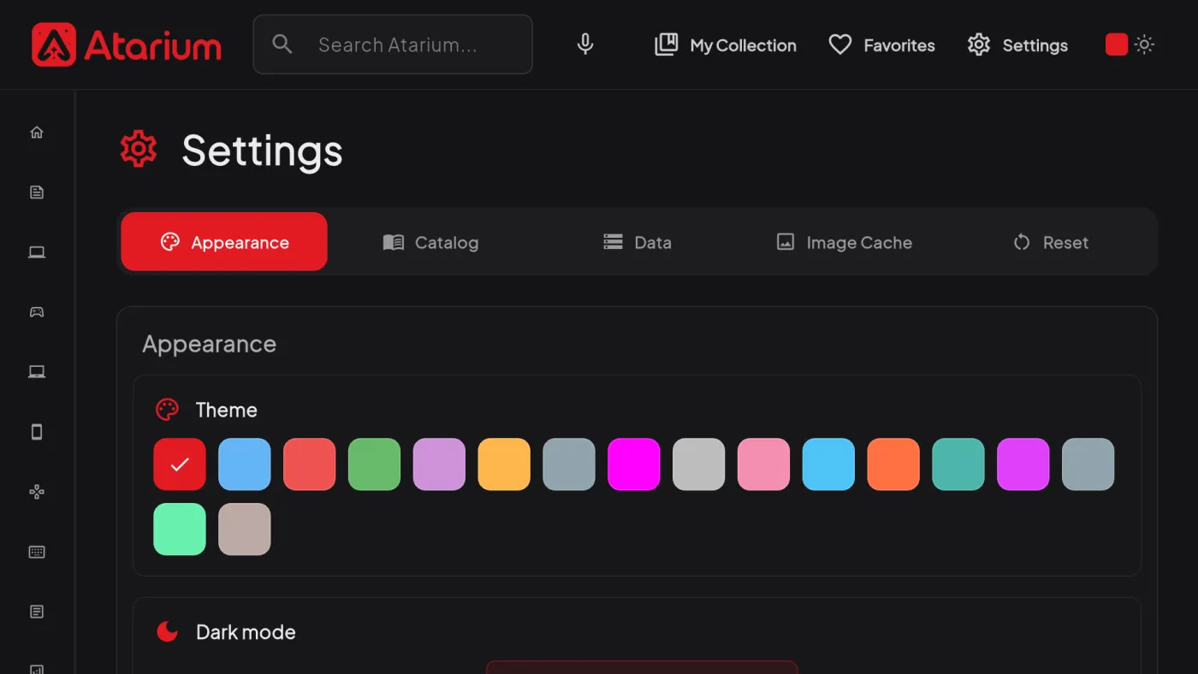Pick the taupe-brown theme swatch
Viewport: 1198px width, 674px height.
pyautogui.click(x=245, y=529)
